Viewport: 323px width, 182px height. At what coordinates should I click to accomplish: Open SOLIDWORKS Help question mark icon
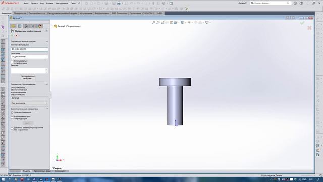301,3
